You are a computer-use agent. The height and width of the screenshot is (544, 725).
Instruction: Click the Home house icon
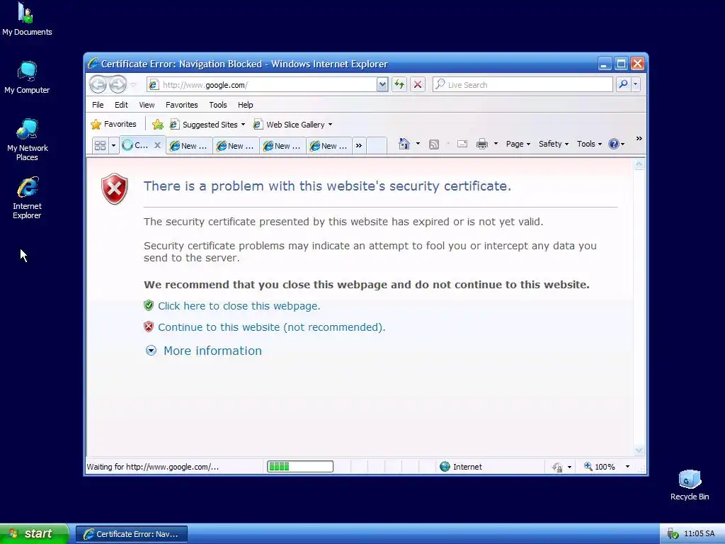coord(404,144)
